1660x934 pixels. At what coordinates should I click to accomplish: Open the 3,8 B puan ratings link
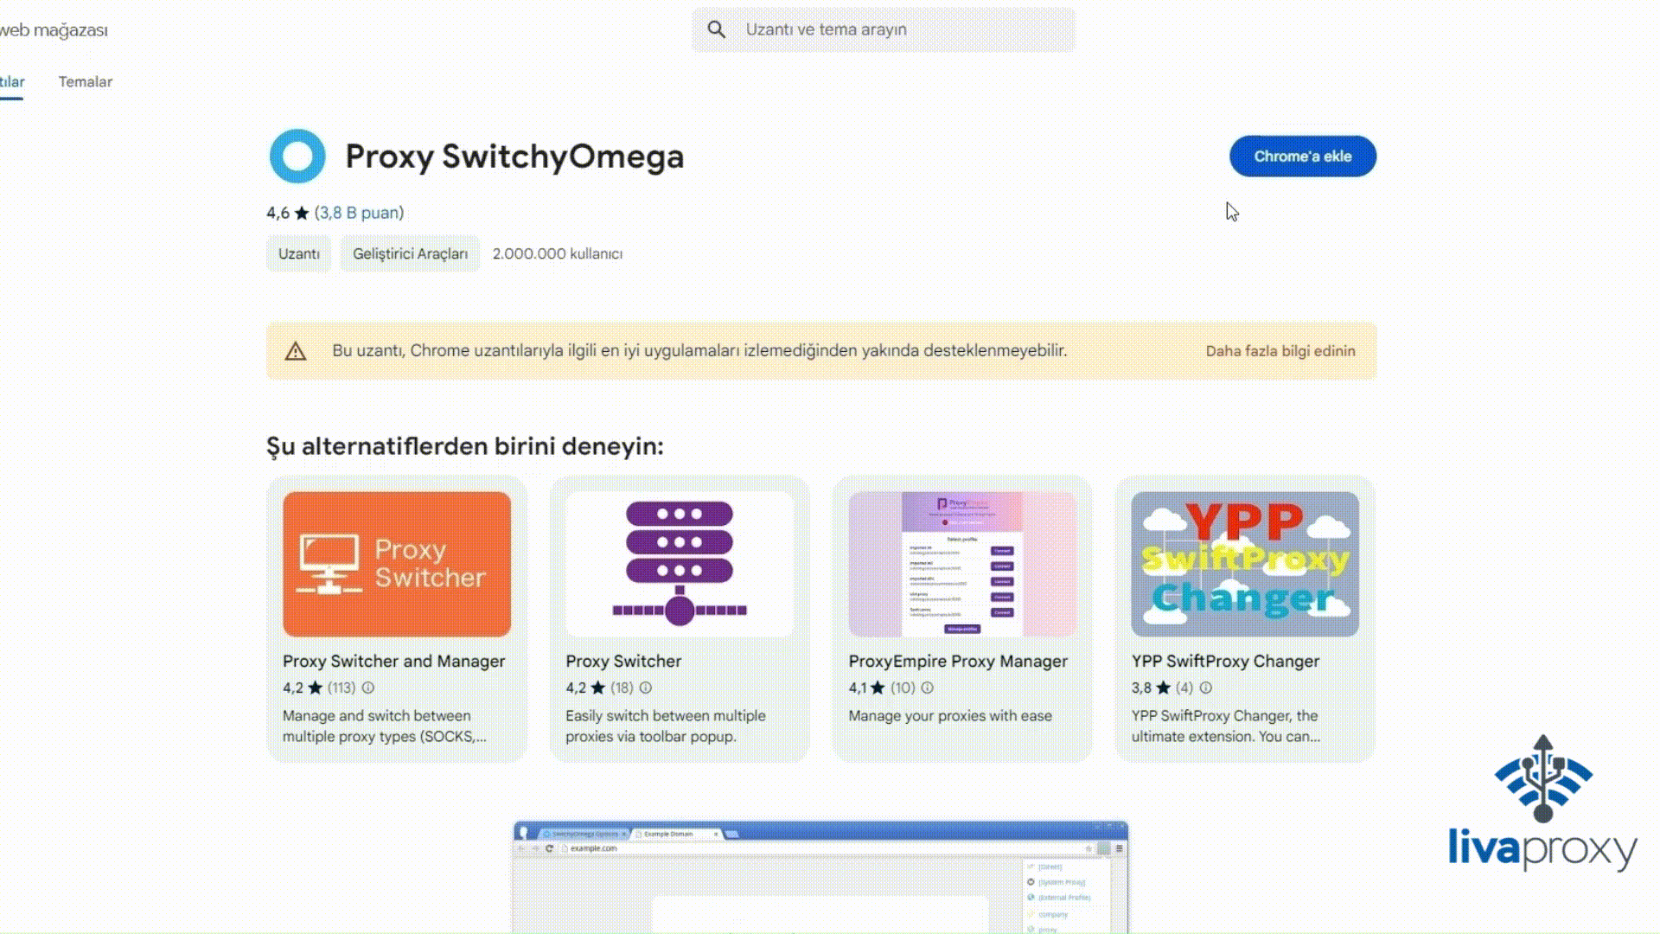[x=359, y=213]
